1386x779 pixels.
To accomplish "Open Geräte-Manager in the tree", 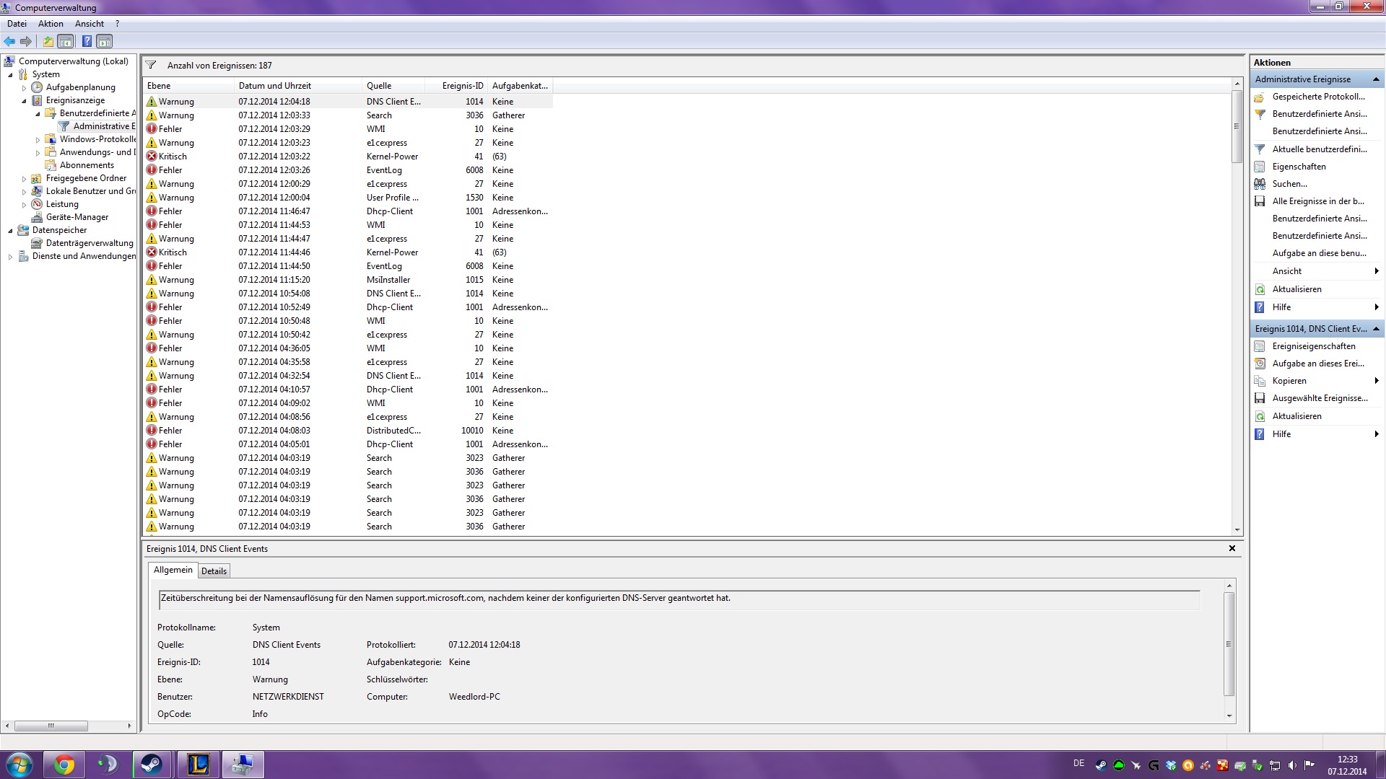I will point(77,217).
